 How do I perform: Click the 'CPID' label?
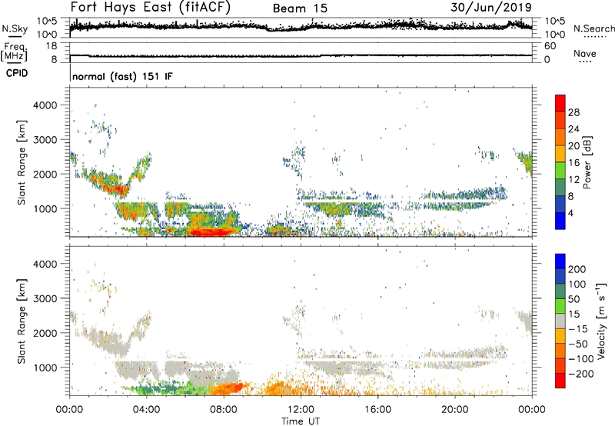(x=17, y=73)
